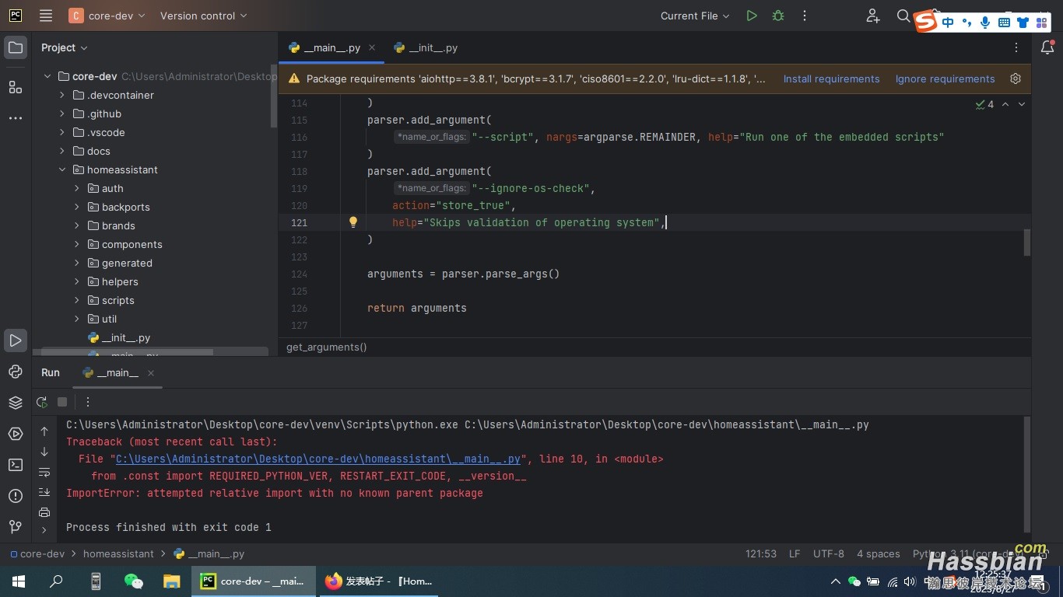1063x597 pixels.
Task: Open the Structure tool window icon
Action: pos(16,87)
